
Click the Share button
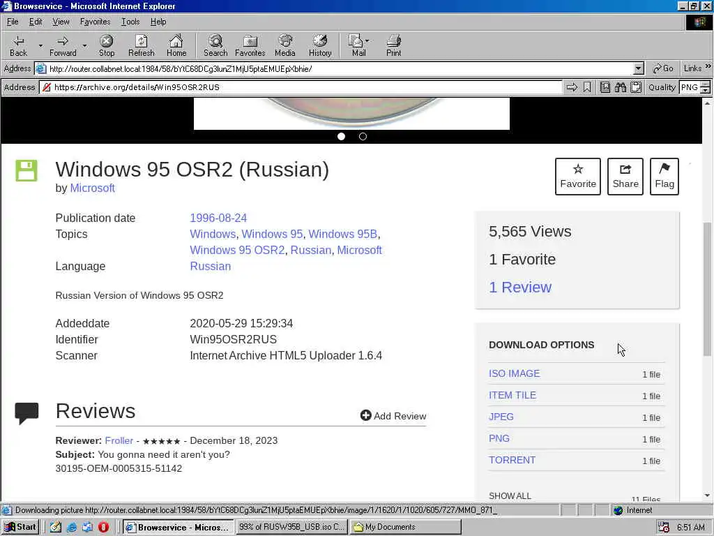pos(625,177)
